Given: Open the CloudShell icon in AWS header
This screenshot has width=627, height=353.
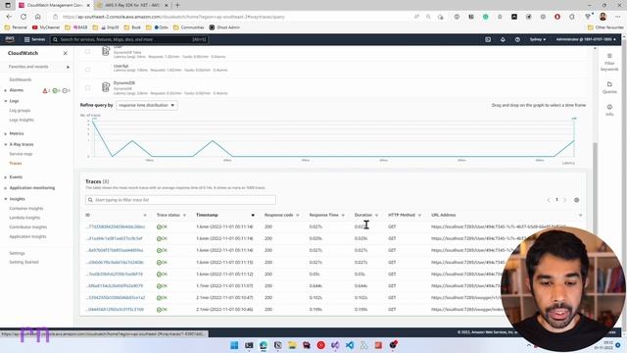Looking at the screenshot, I should [x=488, y=39].
